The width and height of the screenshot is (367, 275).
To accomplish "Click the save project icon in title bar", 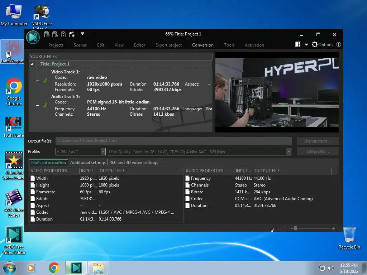I will coord(63,34).
